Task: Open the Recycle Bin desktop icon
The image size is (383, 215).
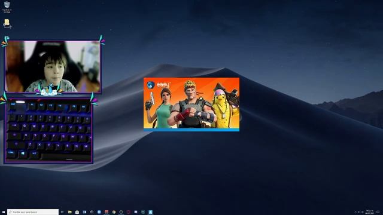Action: click(7, 7)
